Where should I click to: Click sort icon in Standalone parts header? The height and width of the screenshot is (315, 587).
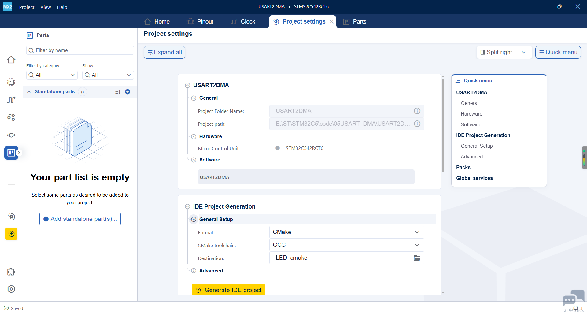point(118,92)
